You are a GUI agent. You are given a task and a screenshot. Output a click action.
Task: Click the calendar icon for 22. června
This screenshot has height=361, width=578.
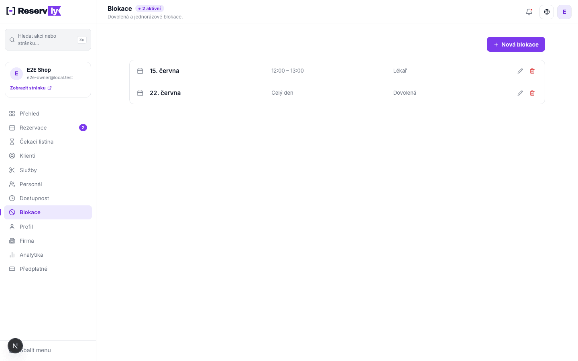[x=140, y=93]
